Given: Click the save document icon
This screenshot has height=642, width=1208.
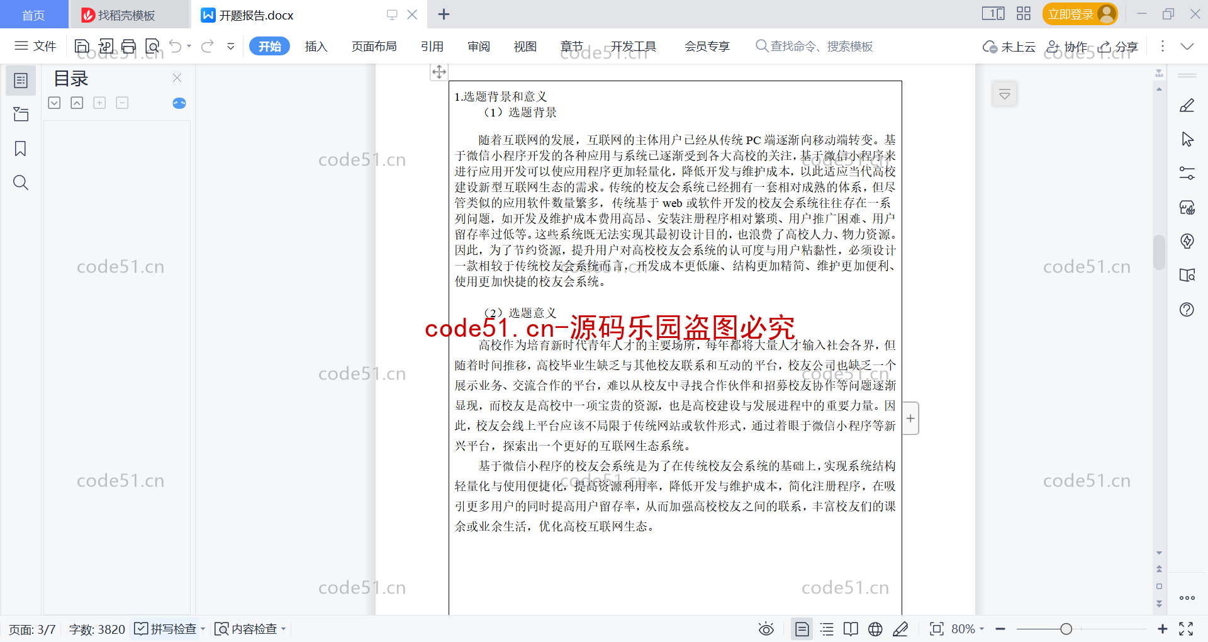Looking at the screenshot, I should click(x=82, y=46).
